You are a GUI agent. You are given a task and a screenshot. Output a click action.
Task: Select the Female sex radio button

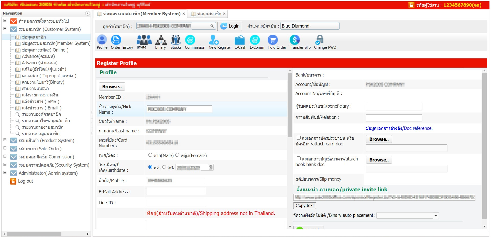(177, 155)
